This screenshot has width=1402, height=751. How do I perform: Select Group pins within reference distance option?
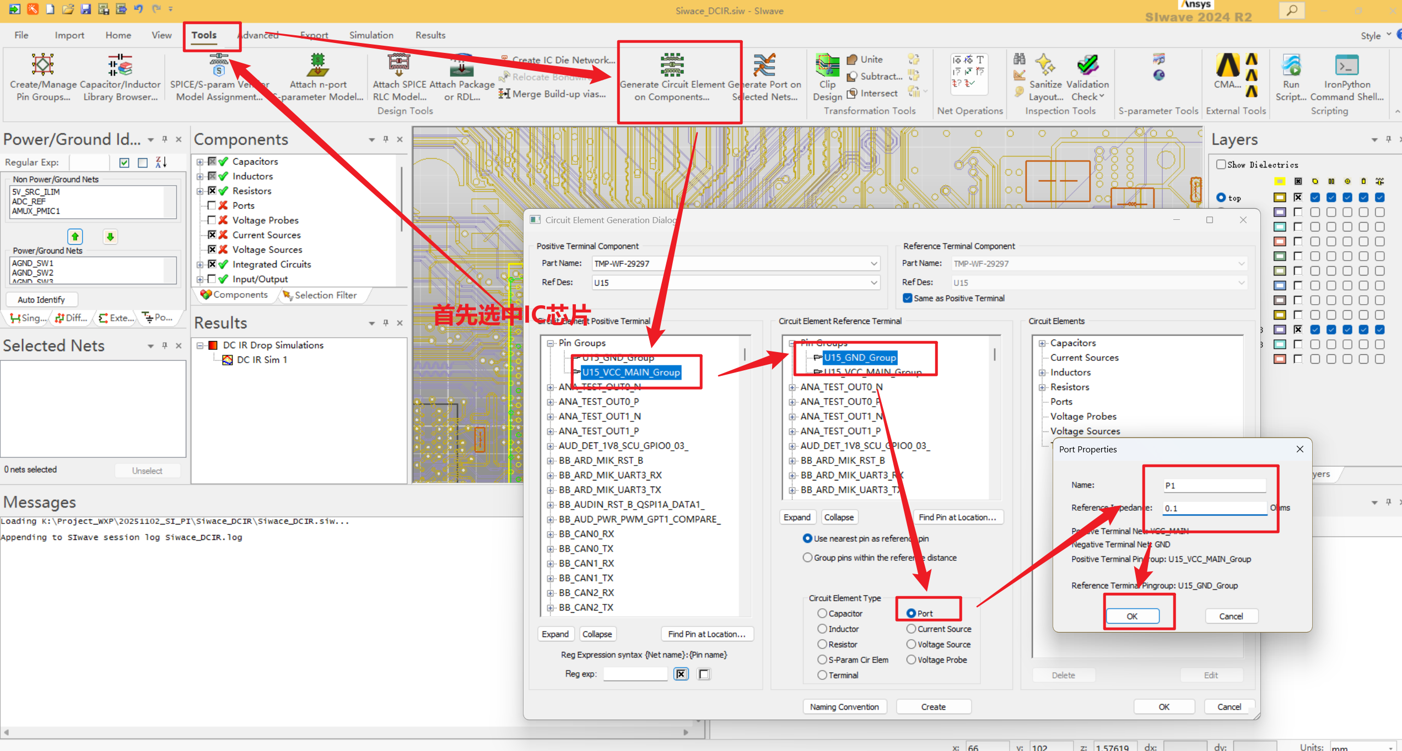[x=808, y=558]
